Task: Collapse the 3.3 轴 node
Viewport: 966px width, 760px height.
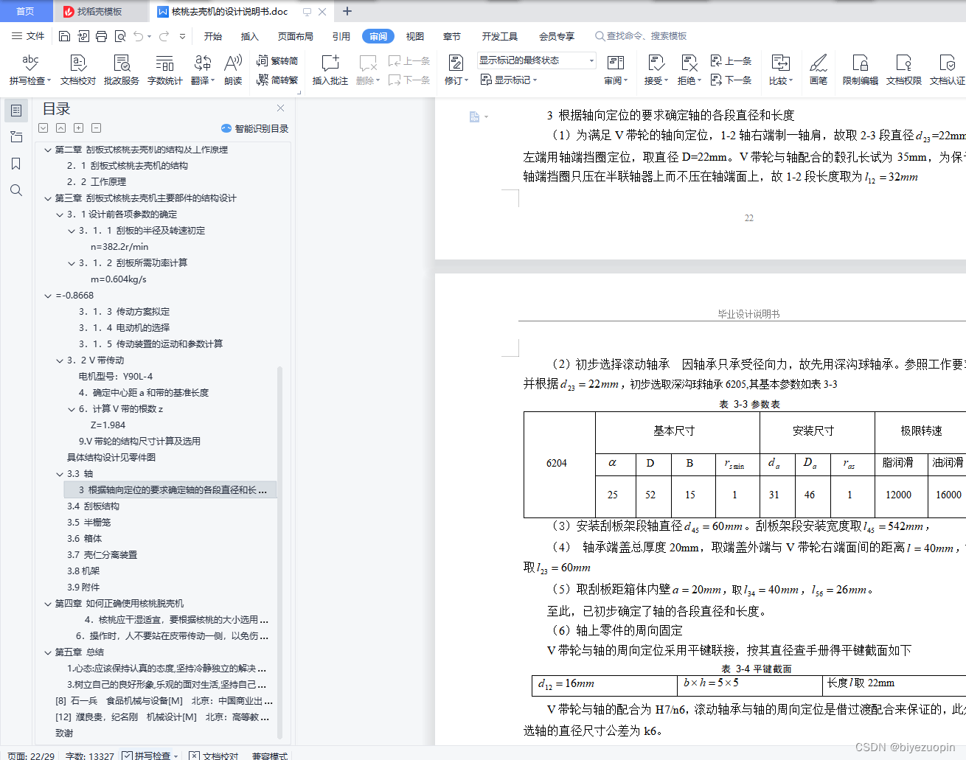Action: (60, 474)
